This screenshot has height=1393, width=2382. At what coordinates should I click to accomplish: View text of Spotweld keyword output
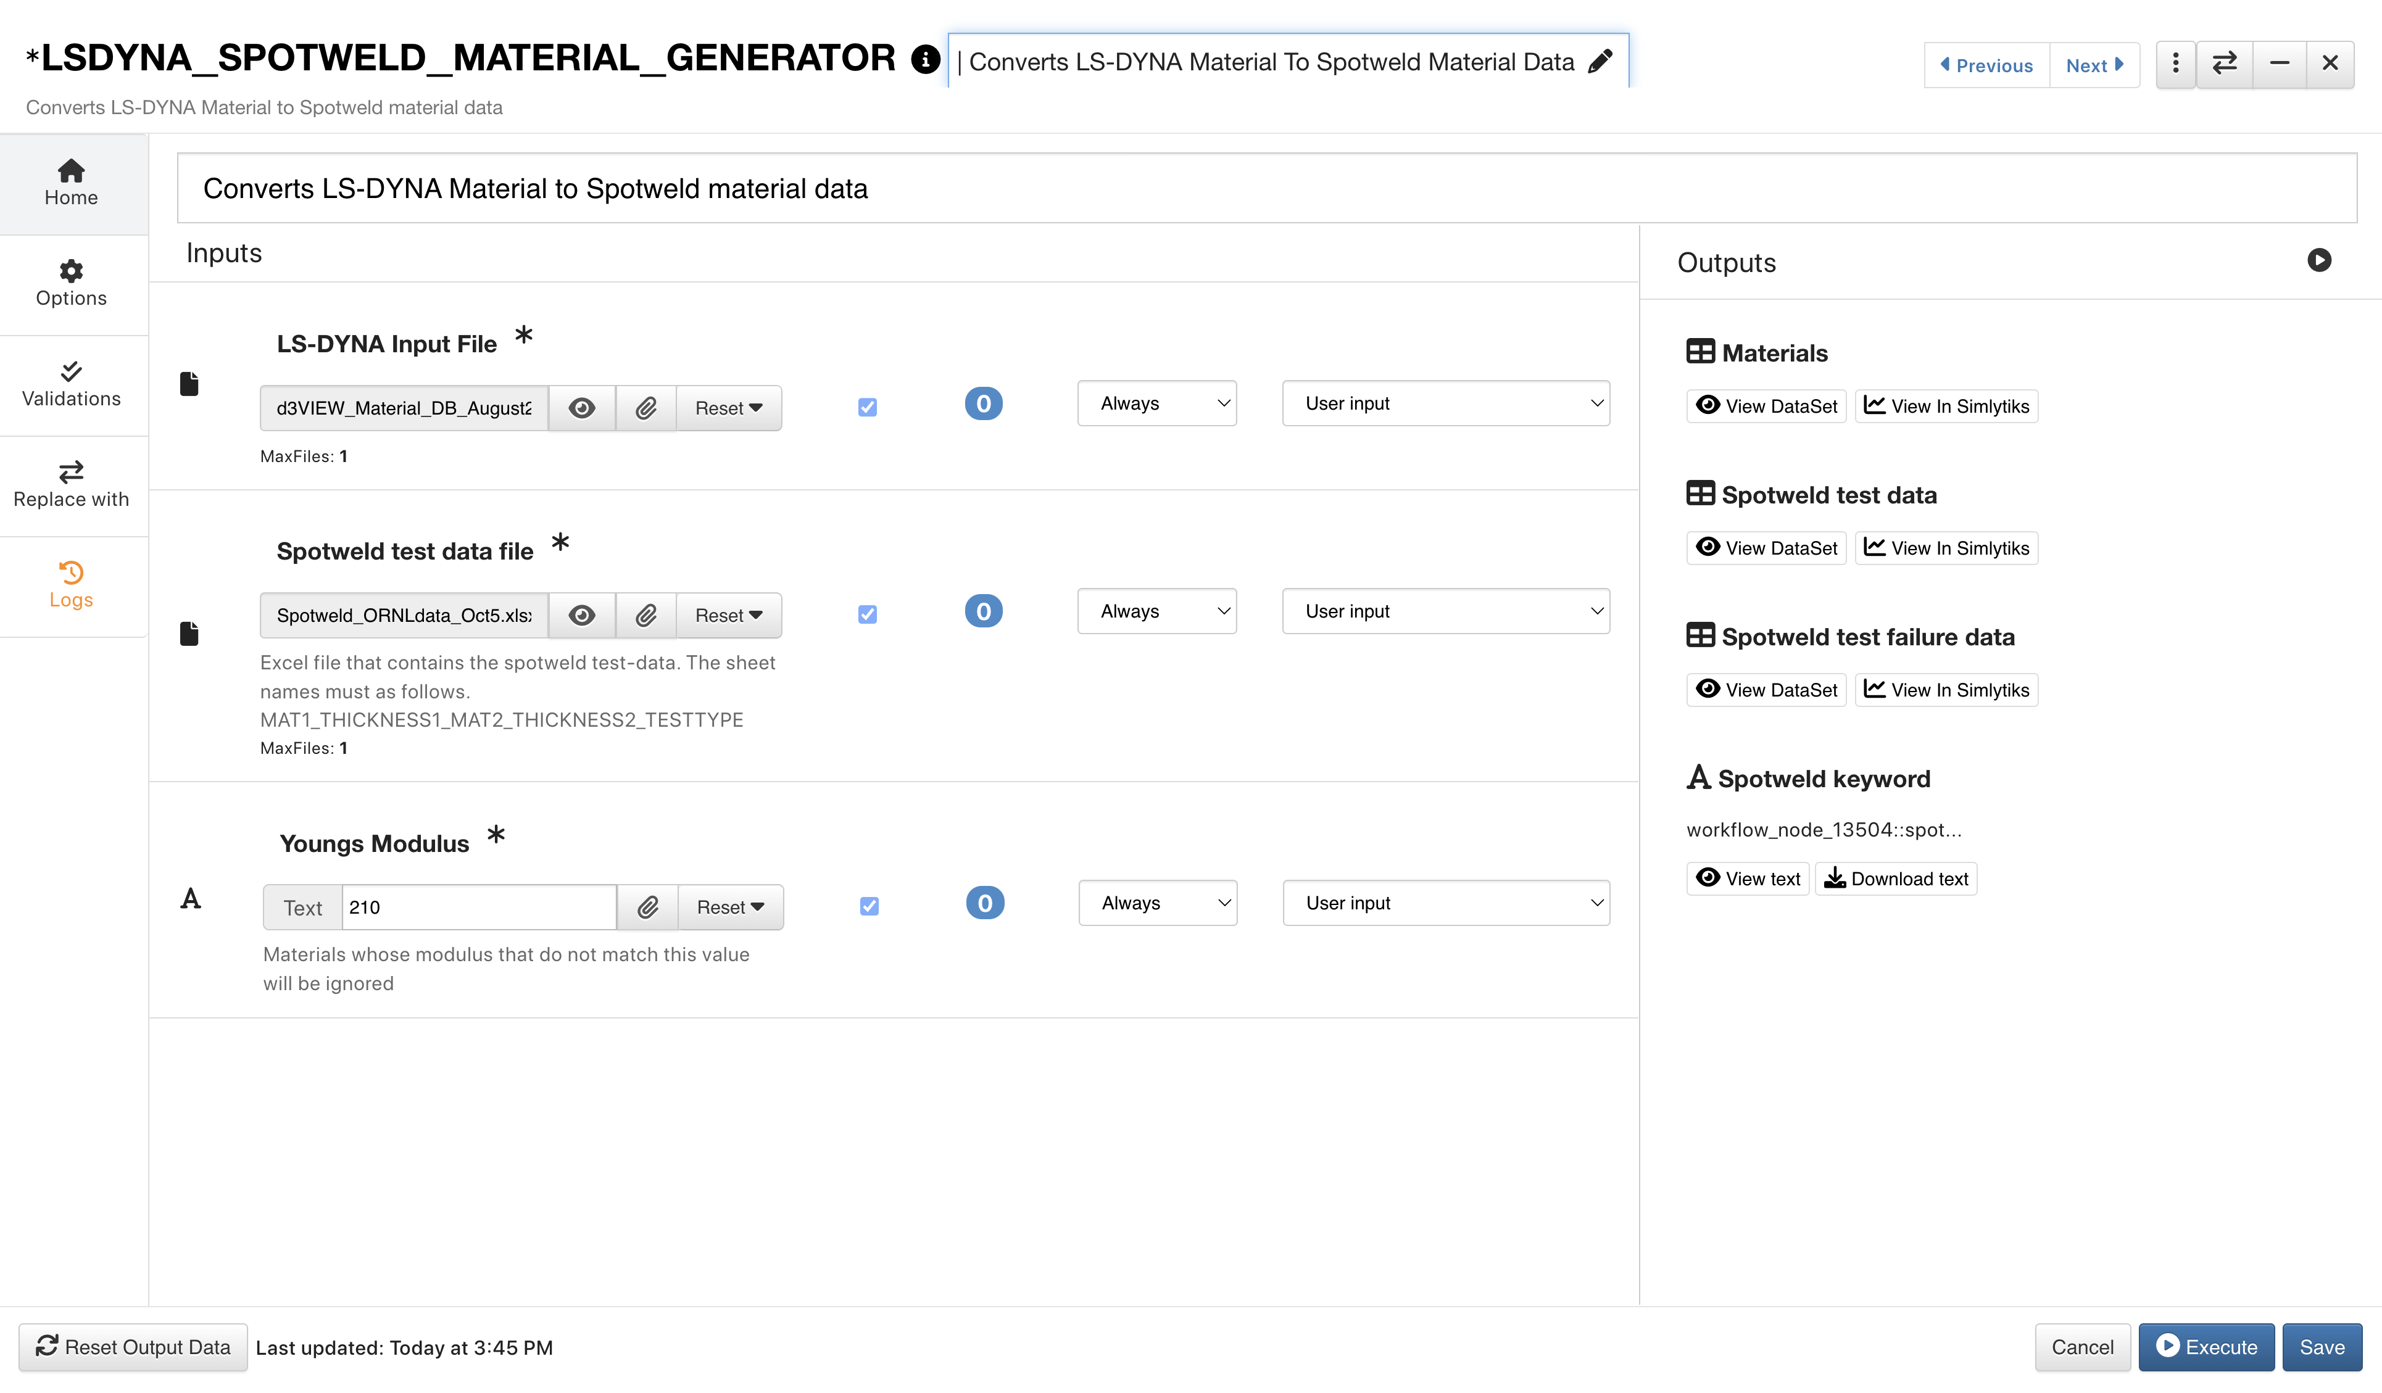(x=1748, y=879)
